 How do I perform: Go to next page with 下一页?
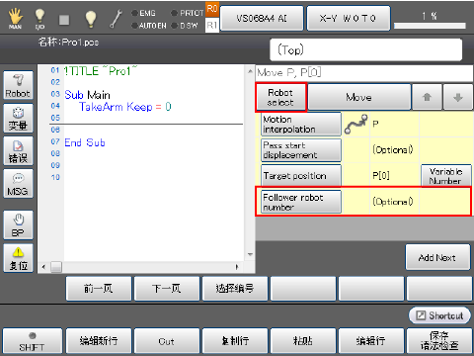pos(167,289)
